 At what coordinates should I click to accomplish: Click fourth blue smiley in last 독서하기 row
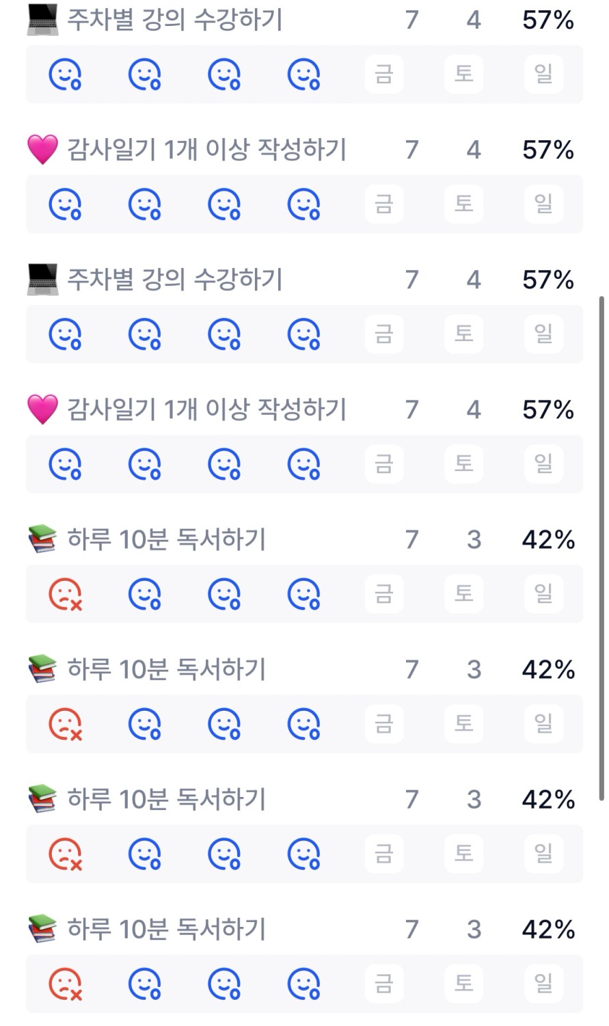tap(304, 984)
